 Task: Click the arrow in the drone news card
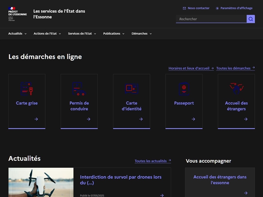[x=162, y=195]
